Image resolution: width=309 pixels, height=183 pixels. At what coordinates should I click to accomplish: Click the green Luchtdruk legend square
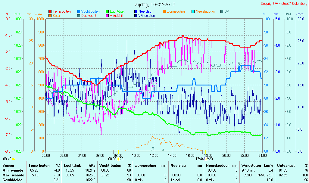click(x=107, y=11)
